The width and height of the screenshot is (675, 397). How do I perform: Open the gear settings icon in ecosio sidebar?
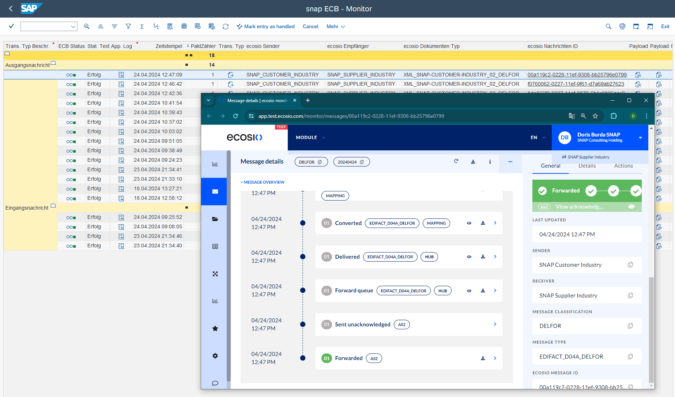click(x=215, y=356)
